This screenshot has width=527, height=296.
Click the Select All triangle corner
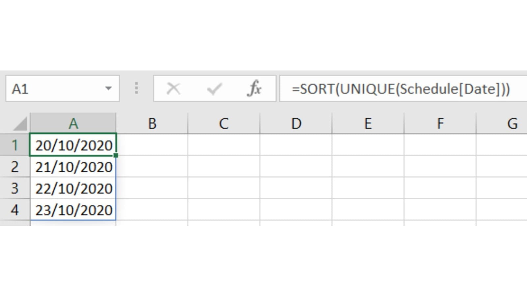pos(20,124)
